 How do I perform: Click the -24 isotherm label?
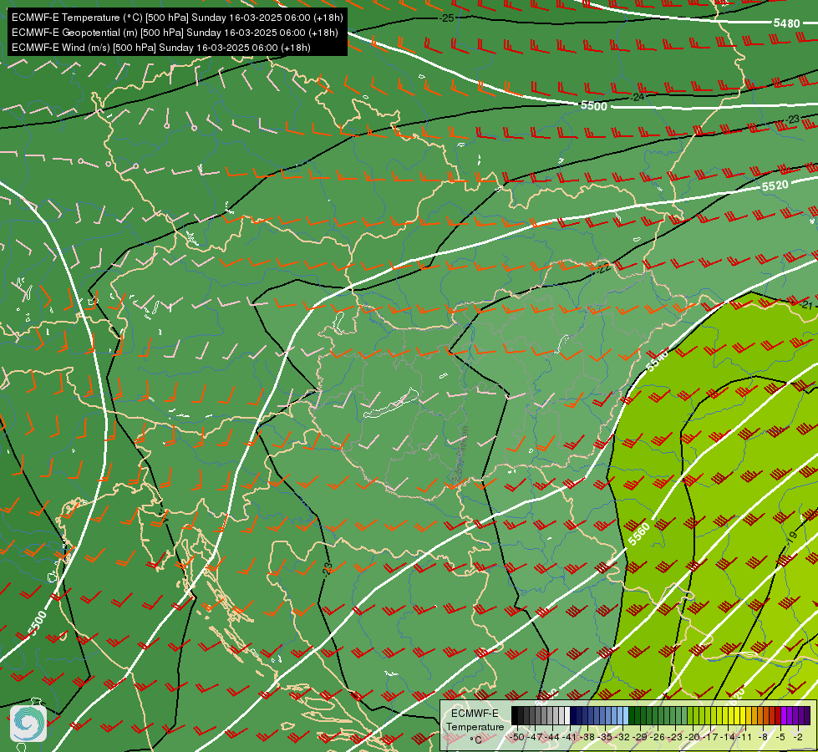637,97
